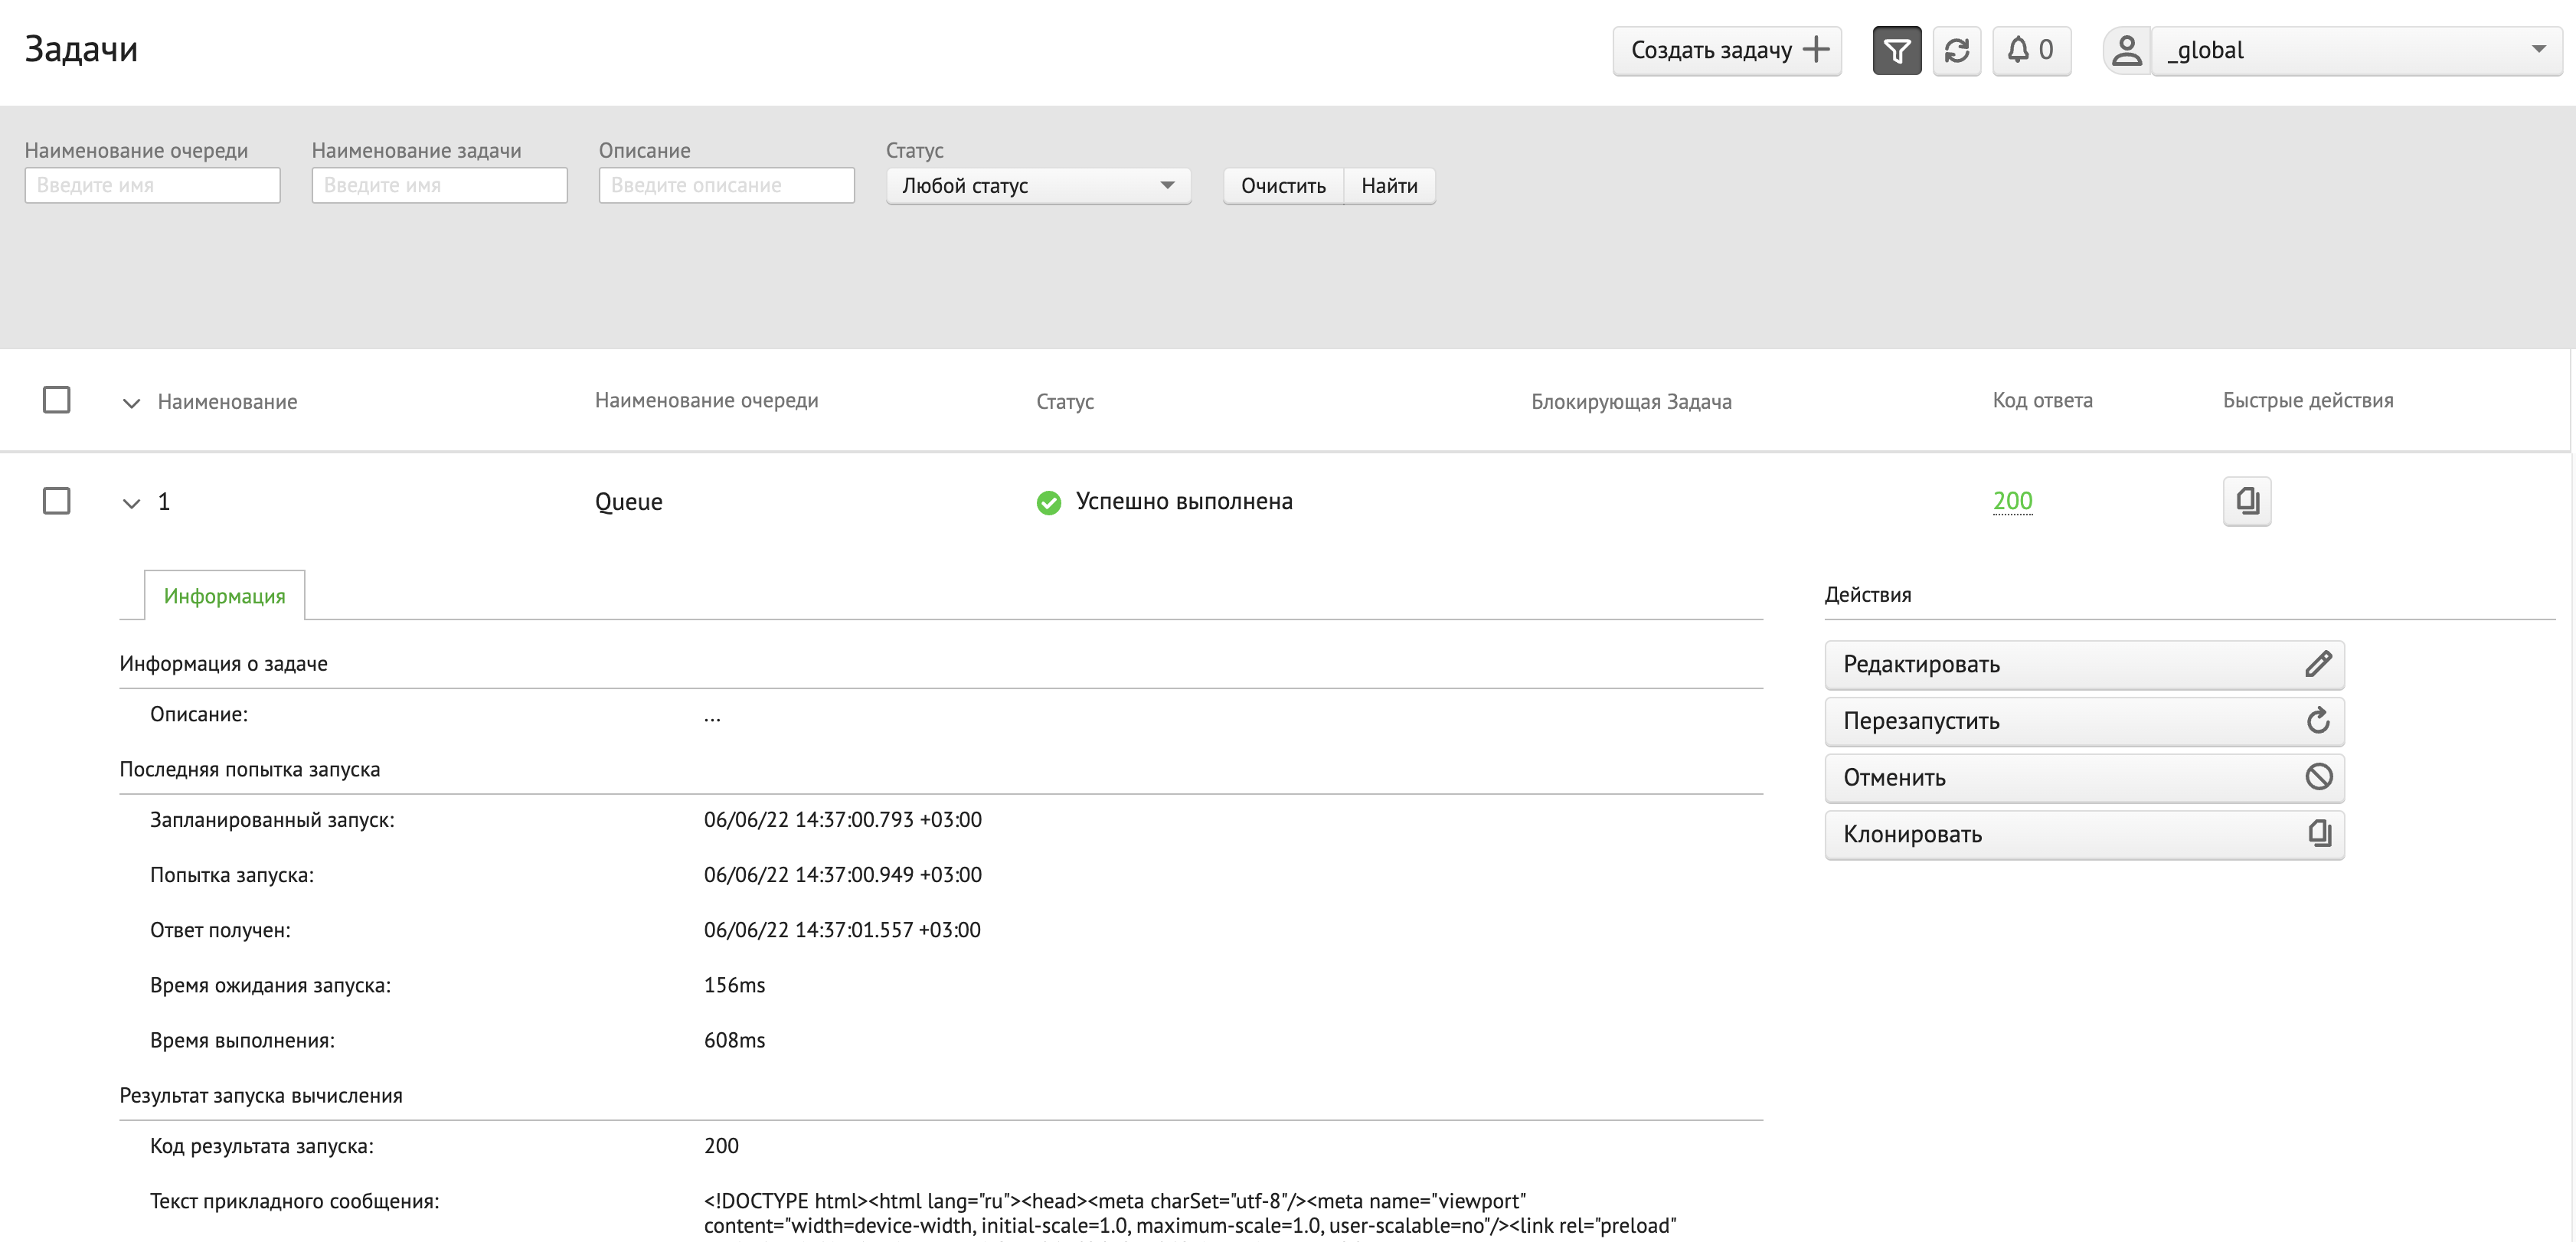The height and width of the screenshot is (1242, 2576).
Task: Open the Любой статус status dropdown
Action: click(1037, 186)
